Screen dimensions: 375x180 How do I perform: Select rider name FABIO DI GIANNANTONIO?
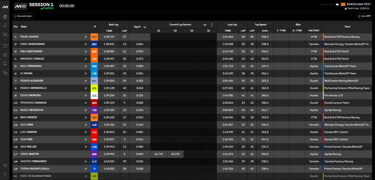pyautogui.click(x=36, y=176)
